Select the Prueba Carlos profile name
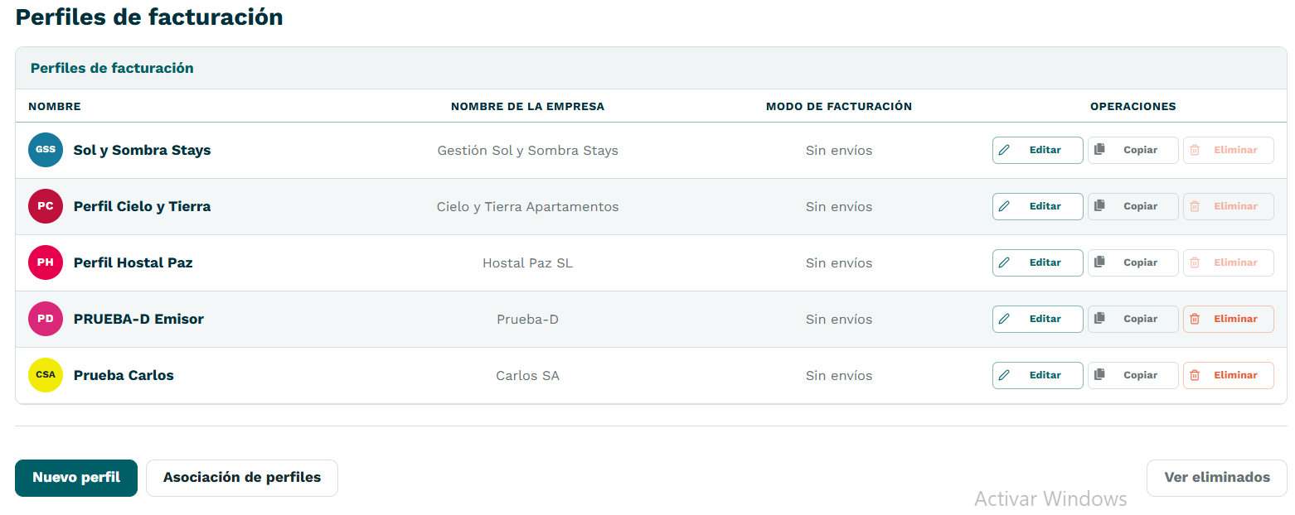The height and width of the screenshot is (515, 1295). pyautogui.click(x=124, y=375)
